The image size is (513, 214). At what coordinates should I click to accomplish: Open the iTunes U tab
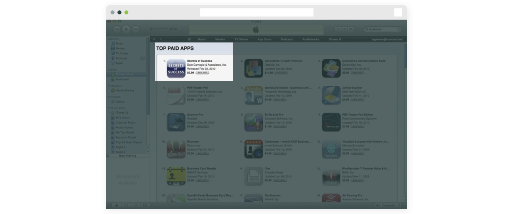335,39
